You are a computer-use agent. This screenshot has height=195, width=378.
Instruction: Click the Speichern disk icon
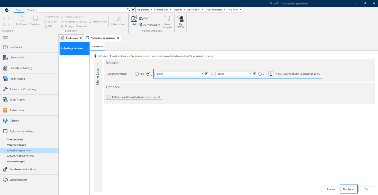[x=36, y=19]
